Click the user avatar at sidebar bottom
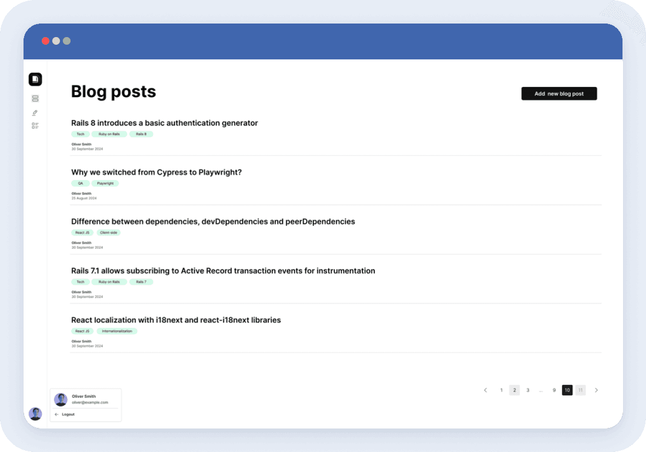Viewport: 646px width, 452px height. point(35,414)
